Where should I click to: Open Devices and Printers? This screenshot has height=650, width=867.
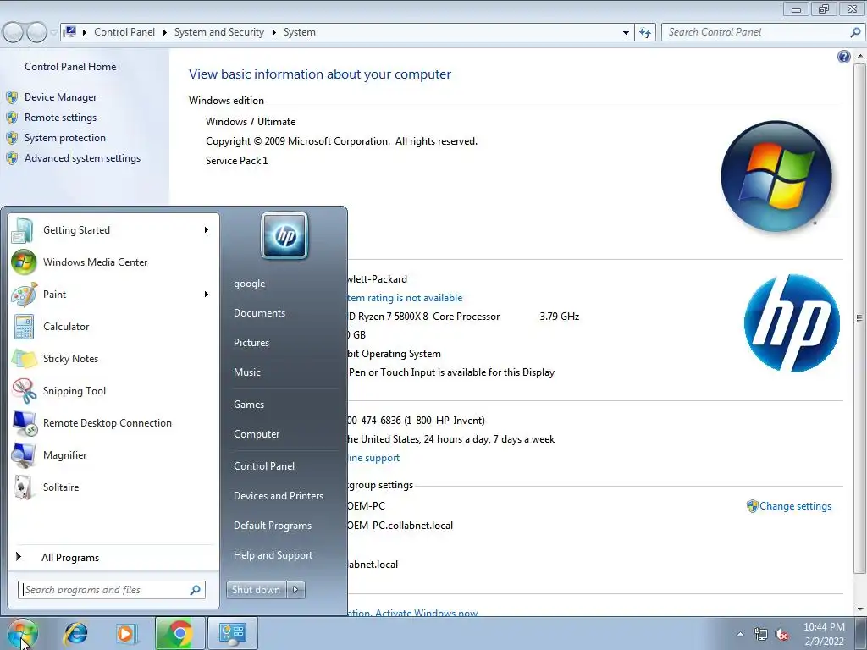pos(278,496)
